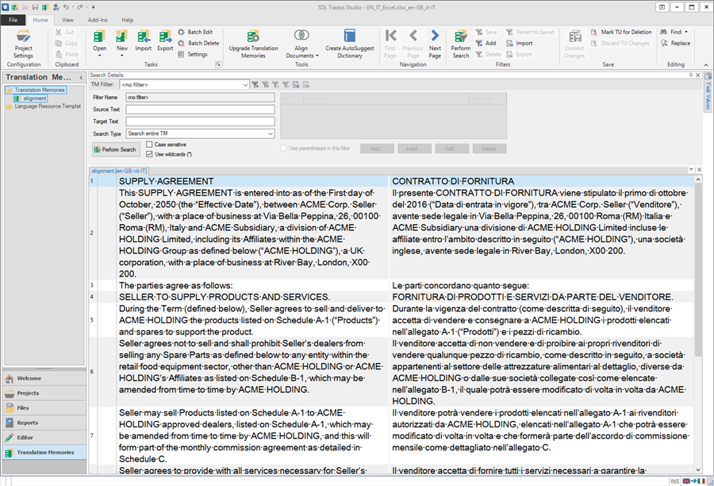Select the Home ribbon tab
The width and height of the screenshot is (714, 486).
[40, 20]
